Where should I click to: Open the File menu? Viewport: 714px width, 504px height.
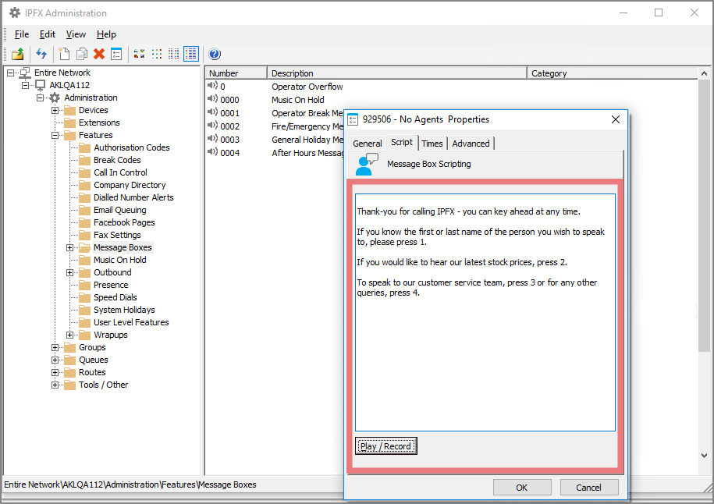point(21,34)
